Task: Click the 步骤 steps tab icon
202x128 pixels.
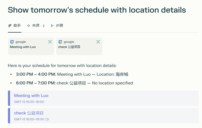Action: tap(52, 26)
